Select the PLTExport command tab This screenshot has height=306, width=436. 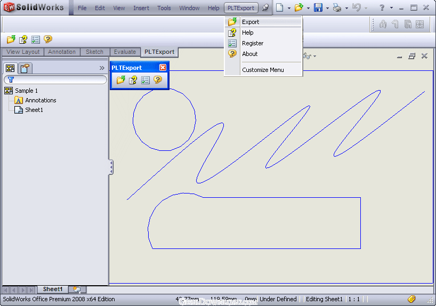point(159,52)
